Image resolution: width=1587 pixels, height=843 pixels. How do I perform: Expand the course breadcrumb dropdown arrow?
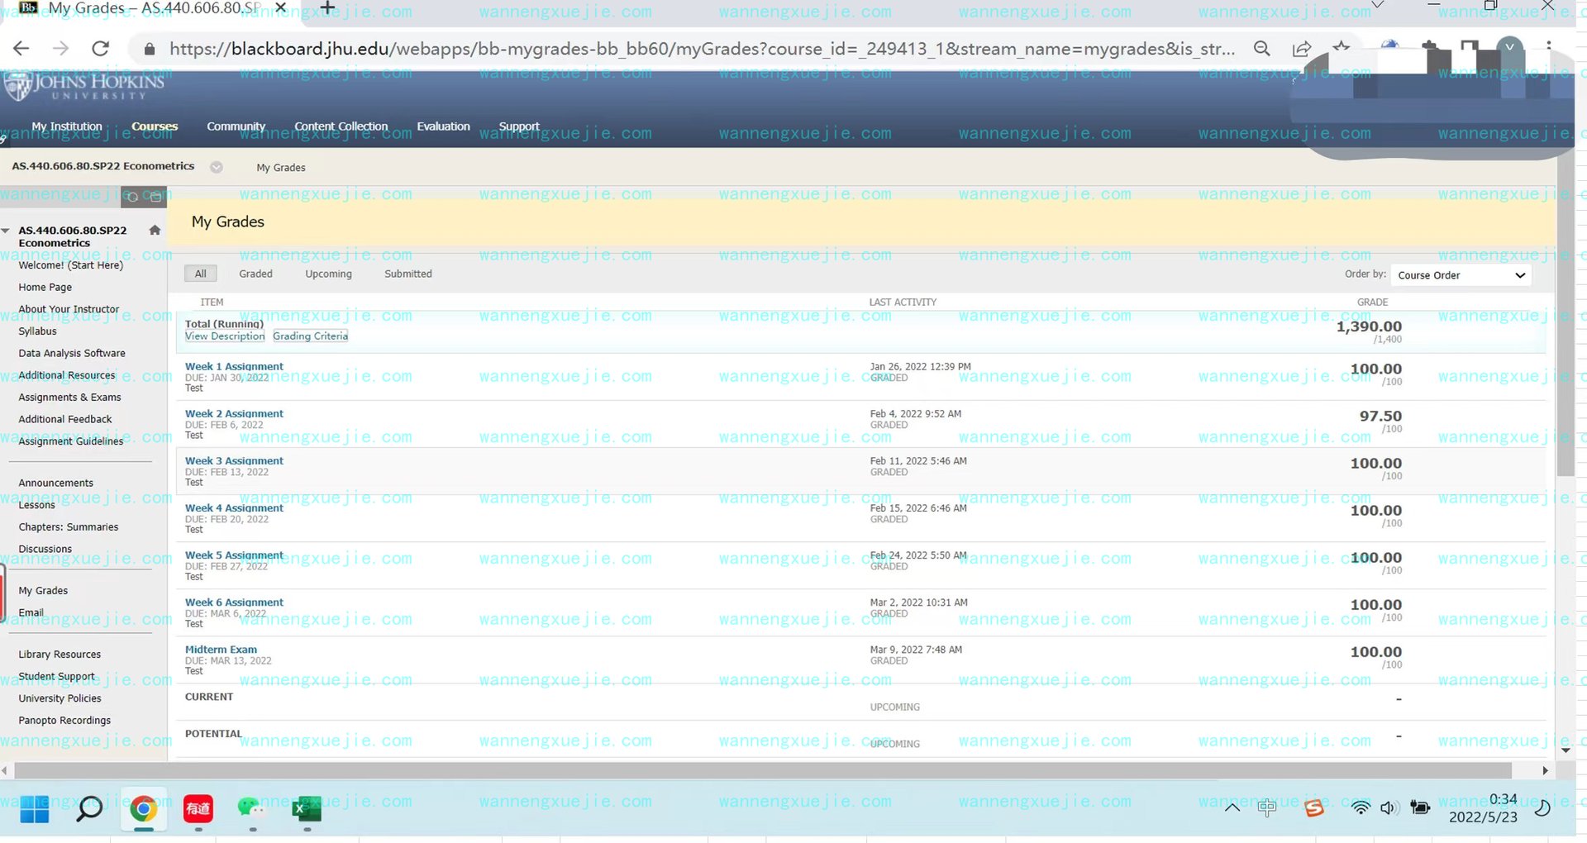click(217, 167)
